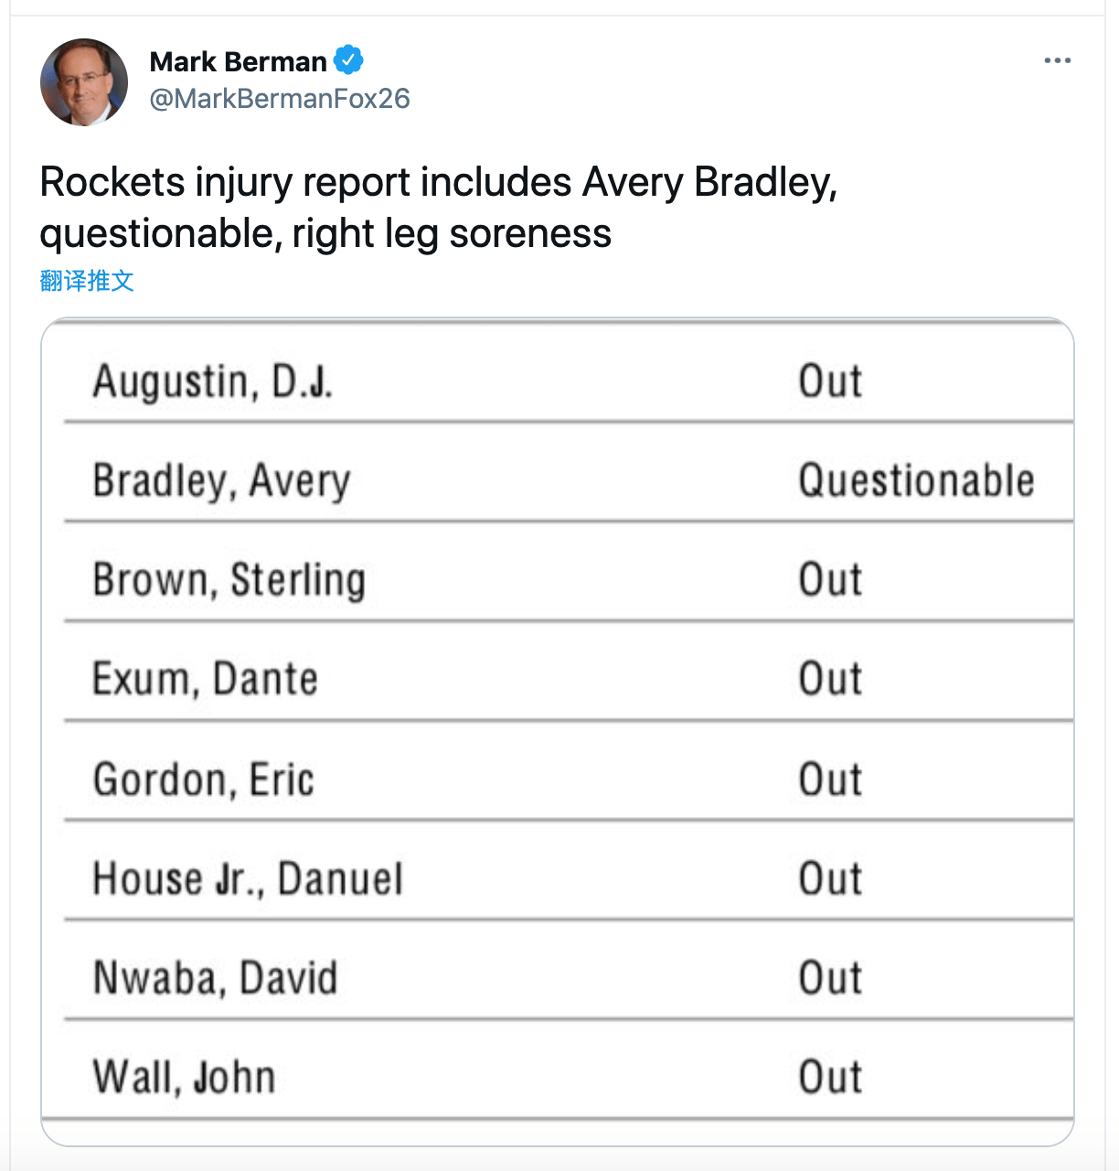Click the Nwaba, David row name
1119x1171 pixels.
click(x=216, y=978)
